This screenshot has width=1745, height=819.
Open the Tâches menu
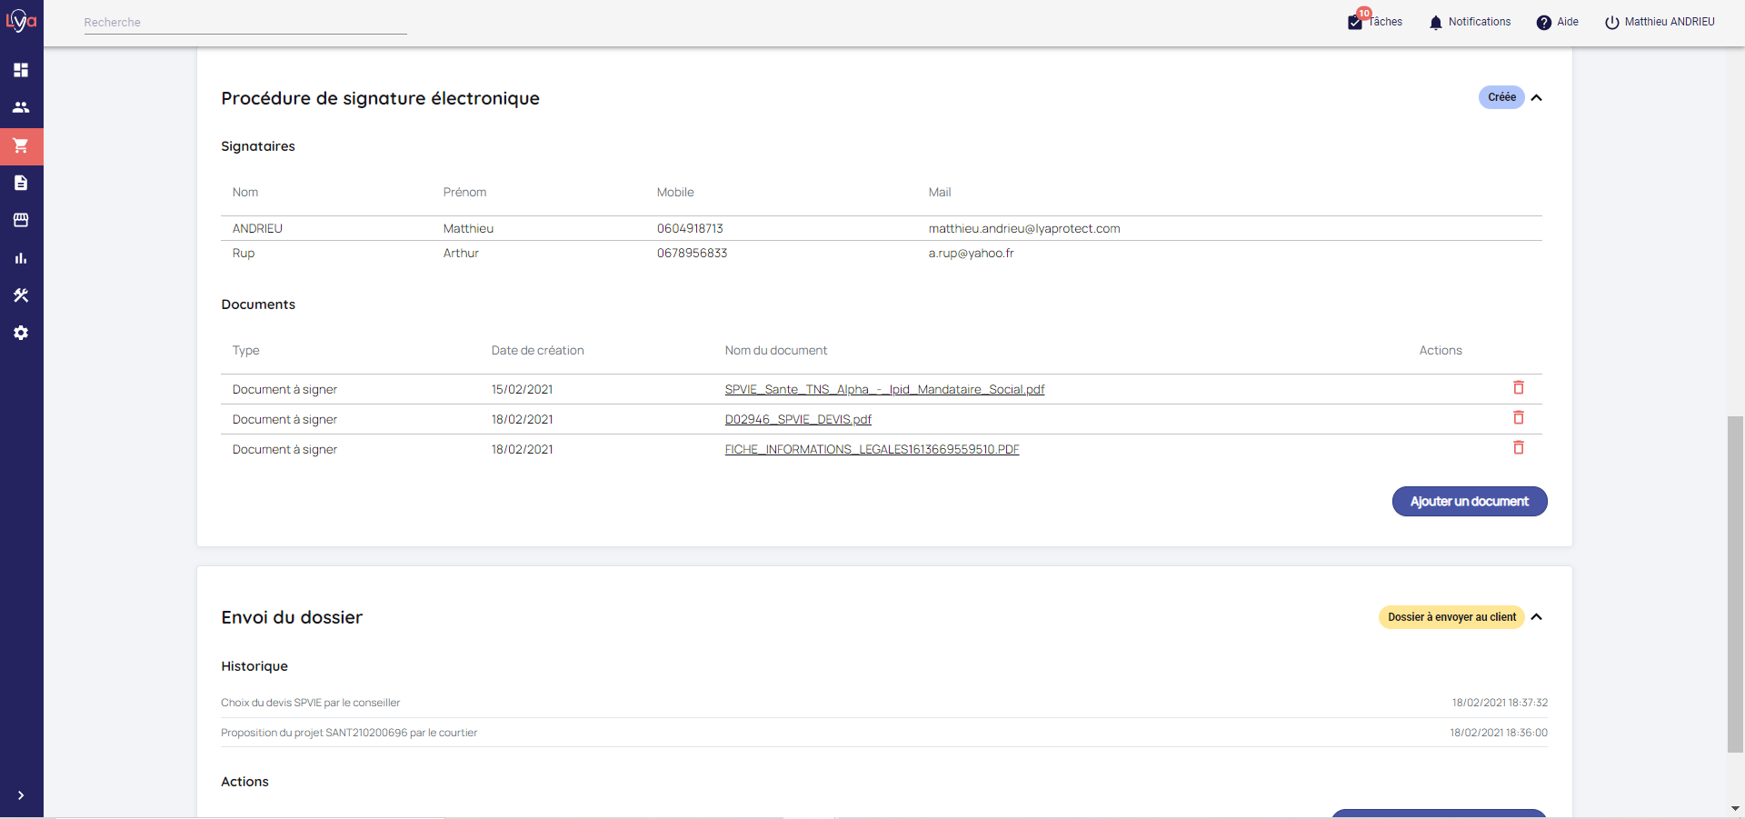[x=1375, y=22]
